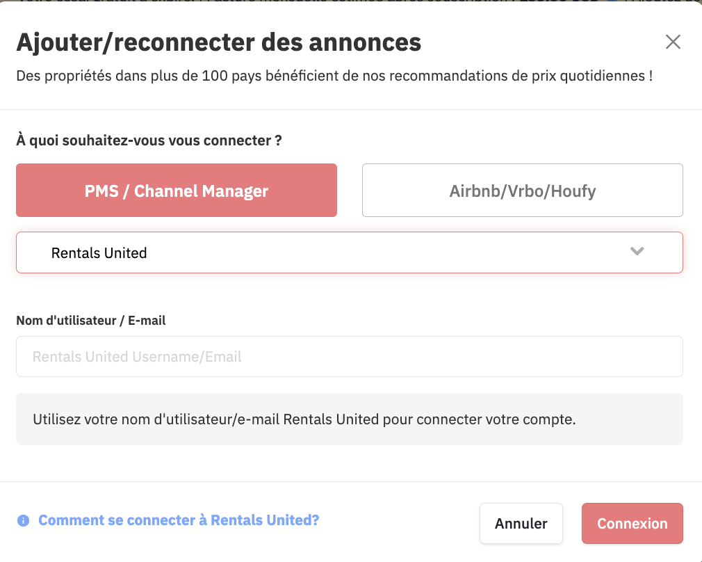This screenshot has height=562, width=702.
Task: Click the partially hidden banner above the dialog
Action: (x=351, y=1)
